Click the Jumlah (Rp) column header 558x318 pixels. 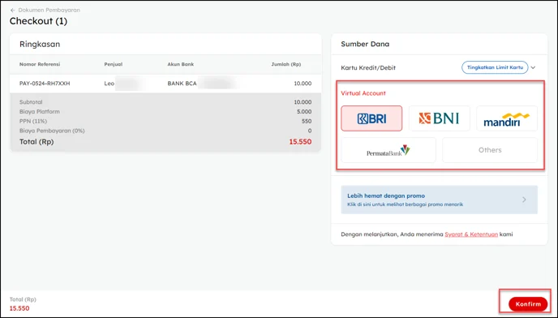286,64
